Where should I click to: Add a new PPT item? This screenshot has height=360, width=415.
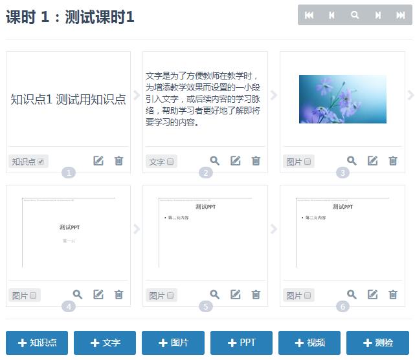(241, 343)
